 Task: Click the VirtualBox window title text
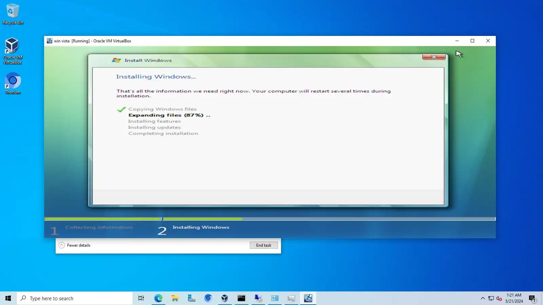tap(93, 41)
